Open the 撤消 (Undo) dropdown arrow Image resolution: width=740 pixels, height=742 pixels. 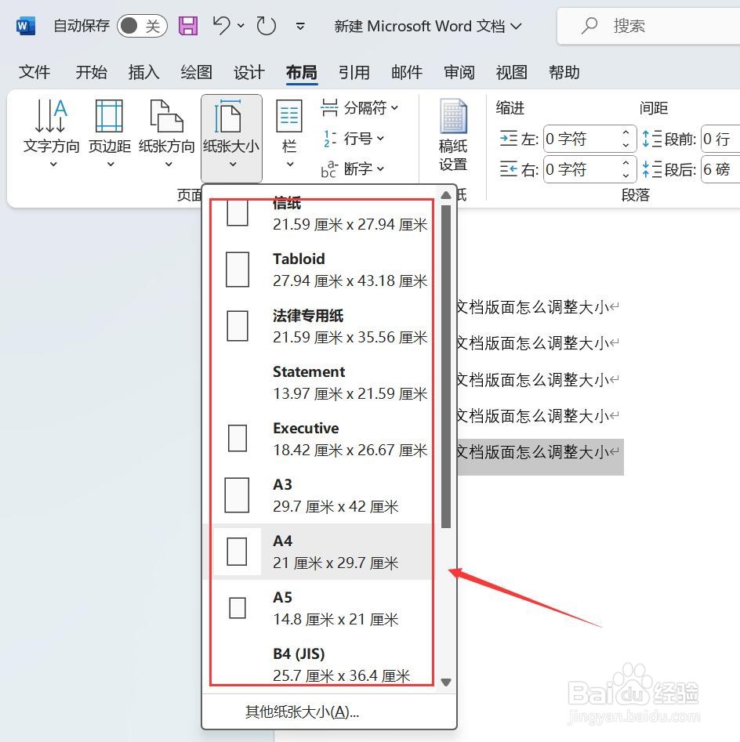[239, 26]
